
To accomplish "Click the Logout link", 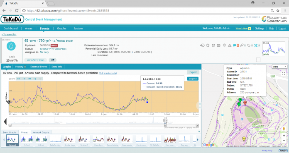I will pos(282,29).
